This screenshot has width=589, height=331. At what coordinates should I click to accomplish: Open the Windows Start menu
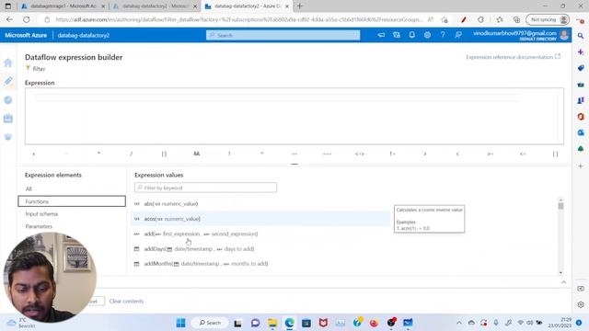pos(180,323)
